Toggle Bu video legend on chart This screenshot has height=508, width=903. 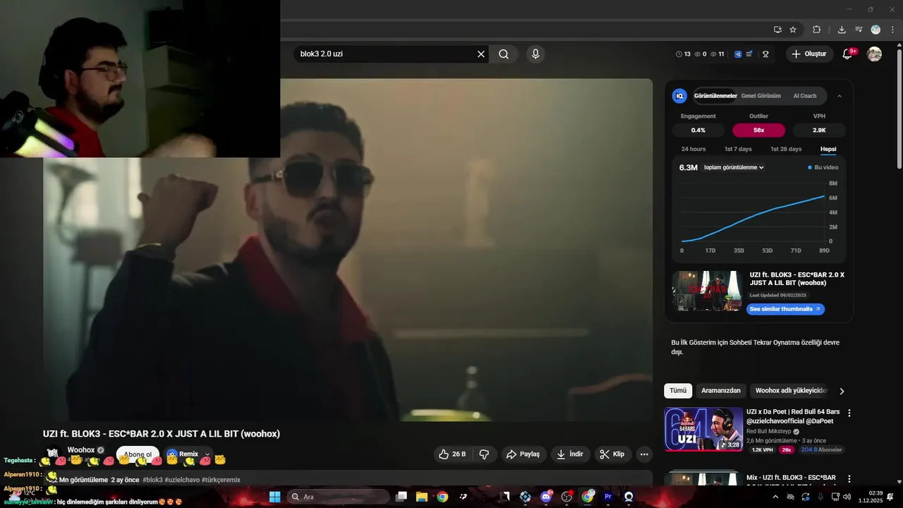pyautogui.click(x=823, y=167)
